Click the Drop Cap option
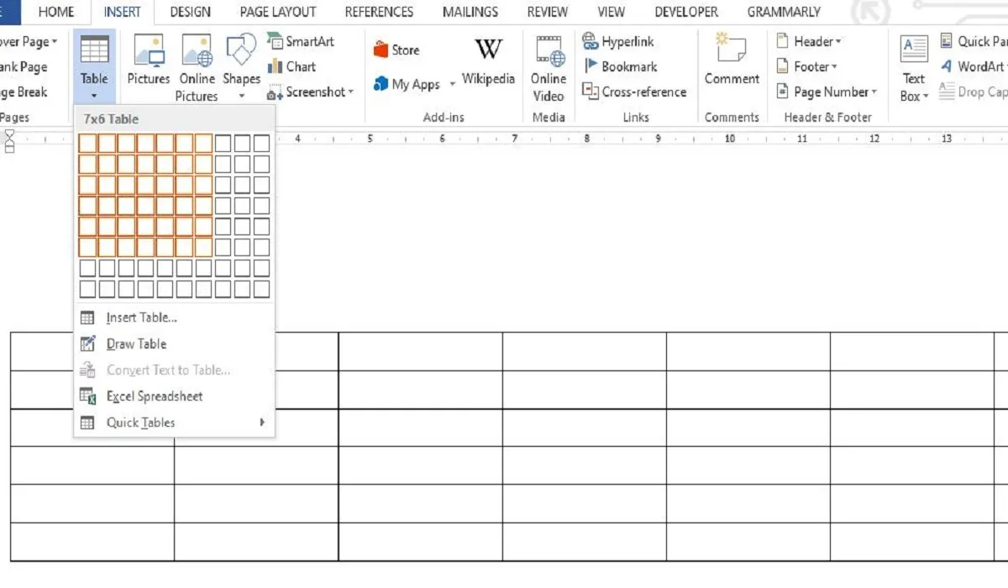Viewport: 1008px width, 588px height. click(974, 92)
